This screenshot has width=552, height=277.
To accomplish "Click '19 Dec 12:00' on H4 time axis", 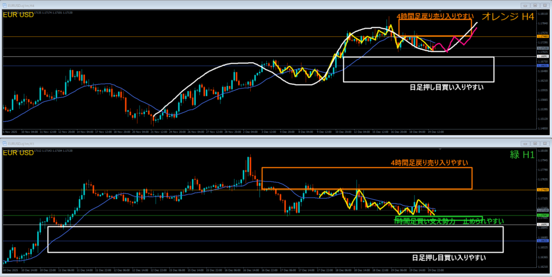I will click(437, 132).
